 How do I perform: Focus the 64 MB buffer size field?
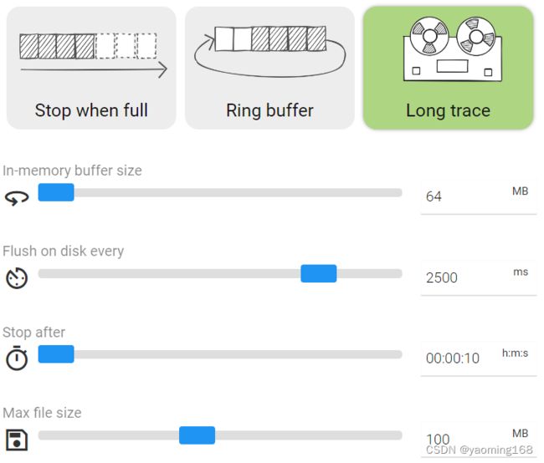pos(479,197)
